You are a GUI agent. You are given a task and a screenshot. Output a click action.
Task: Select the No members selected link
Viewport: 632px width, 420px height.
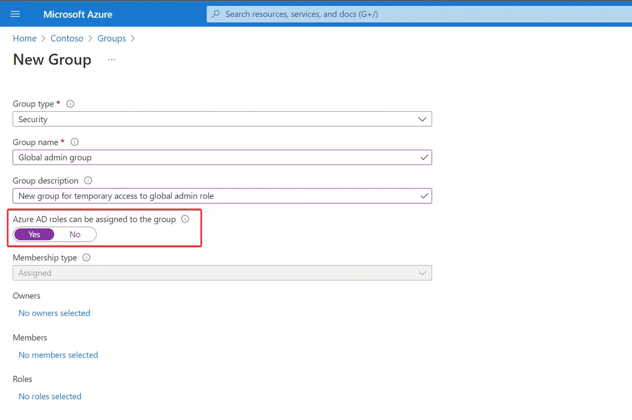tap(58, 355)
